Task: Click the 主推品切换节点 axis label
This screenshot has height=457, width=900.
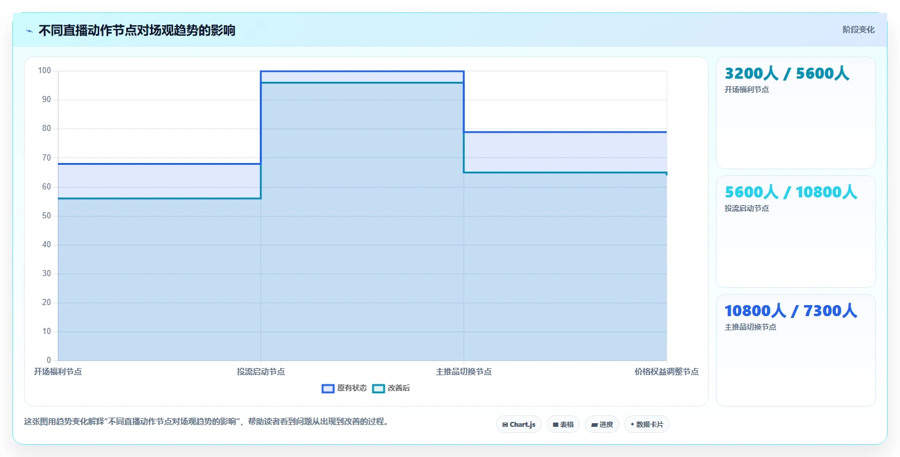Action: pyautogui.click(x=464, y=372)
